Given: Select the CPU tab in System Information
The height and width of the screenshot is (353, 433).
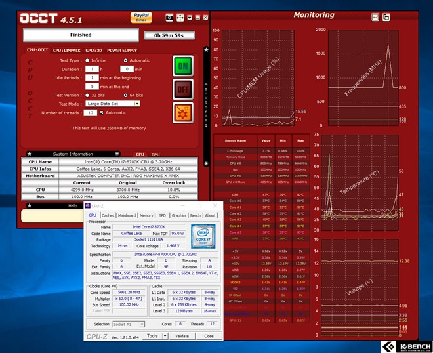Looking at the screenshot, I should [x=140, y=154].
